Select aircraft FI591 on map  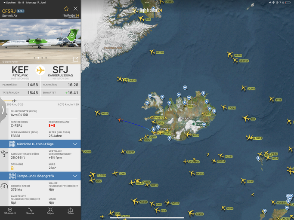point(223,208)
